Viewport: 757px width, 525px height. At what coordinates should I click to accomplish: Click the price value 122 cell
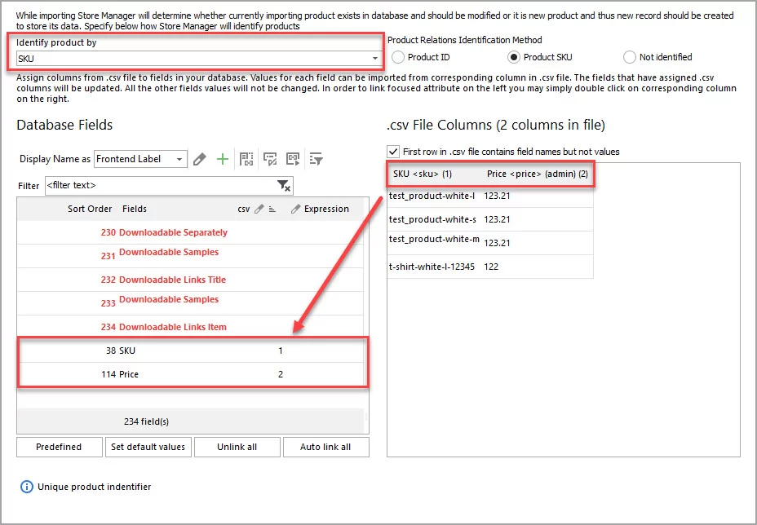point(491,267)
